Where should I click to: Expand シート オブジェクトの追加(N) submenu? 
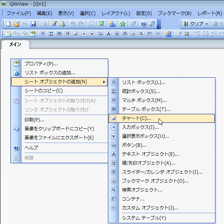[x=59, y=82]
